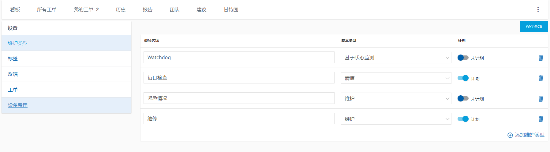Viewport: 550px width, 152px height.
Task: Toggle the planned switch for Watchdog
Action: pyautogui.click(x=463, y=58)
